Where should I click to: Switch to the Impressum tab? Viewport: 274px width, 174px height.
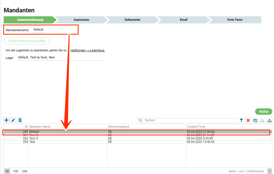click(x=81, y=20)
